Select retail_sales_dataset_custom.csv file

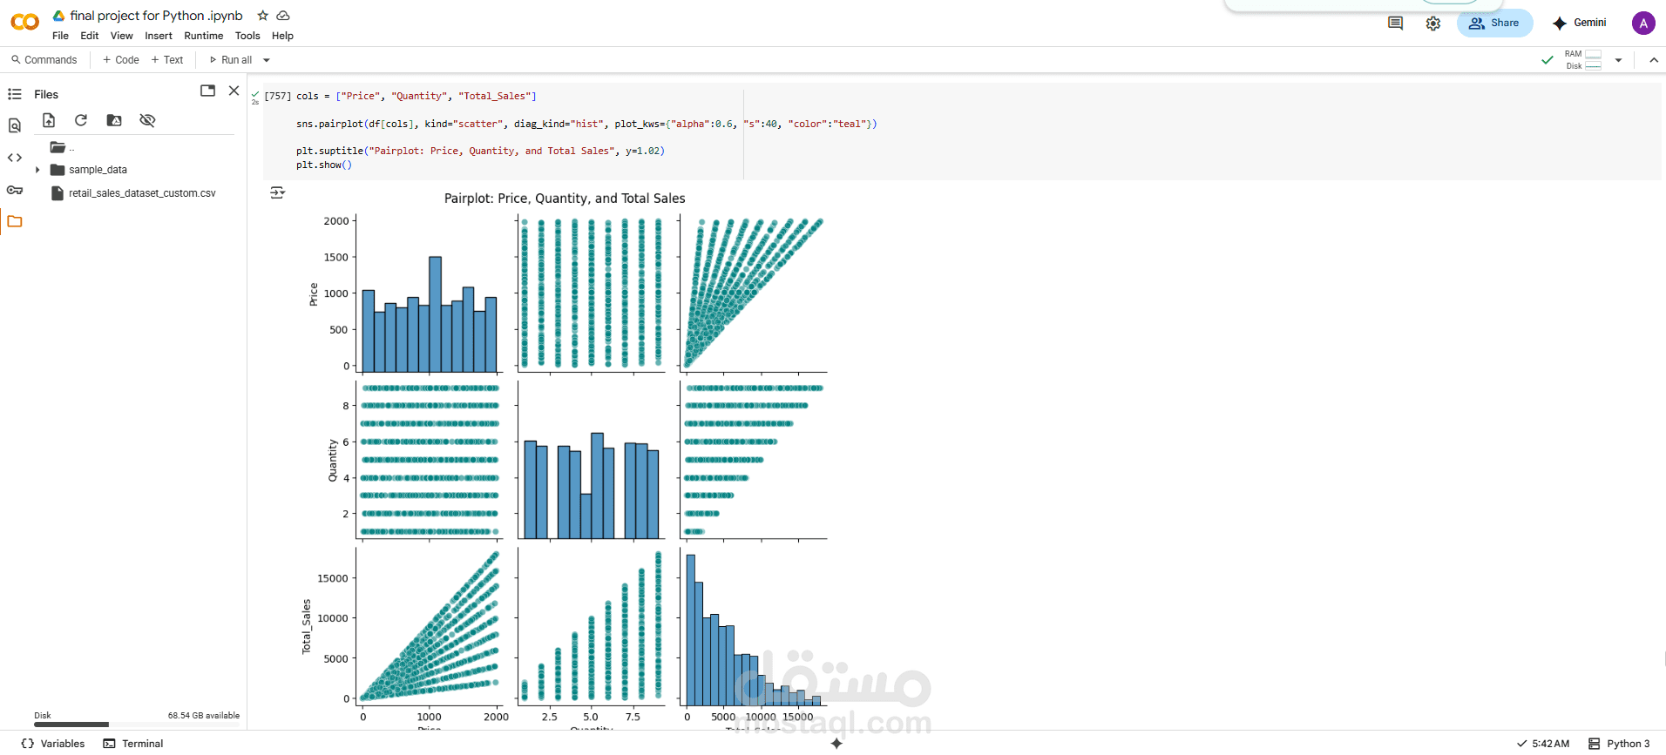(x=133, y=193)
